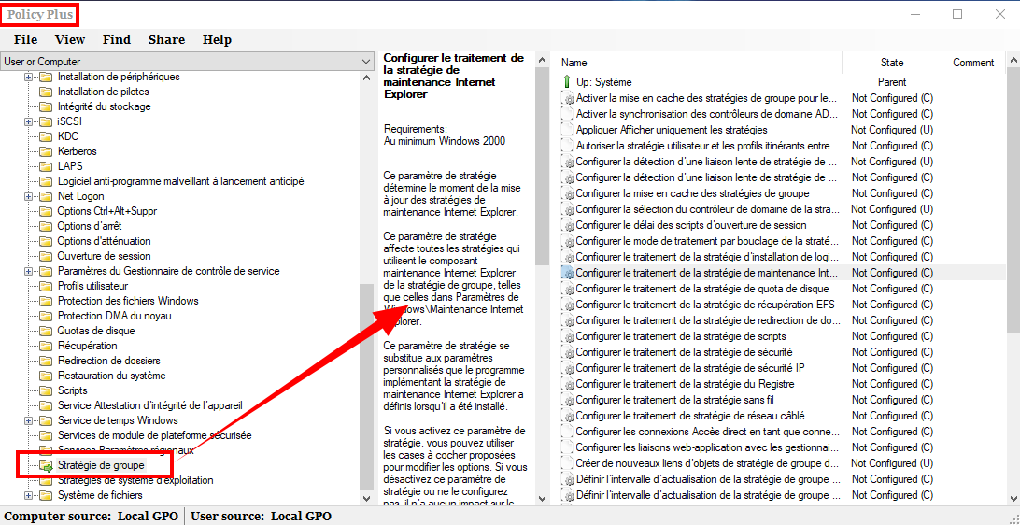This screenshot has width=1020, height=525.
Task: Click policy icon for Appliquer Afficher uniquement les stratégies
Action: pyautogui.click(x=568, y=130)
